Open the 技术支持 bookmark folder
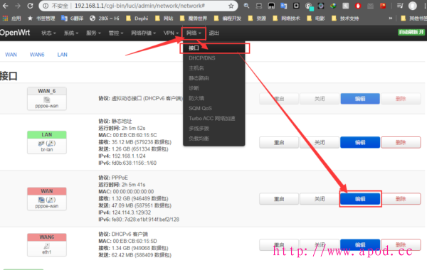Image resolution: width=427 pixels, height=270 pixels. point(345,18)
